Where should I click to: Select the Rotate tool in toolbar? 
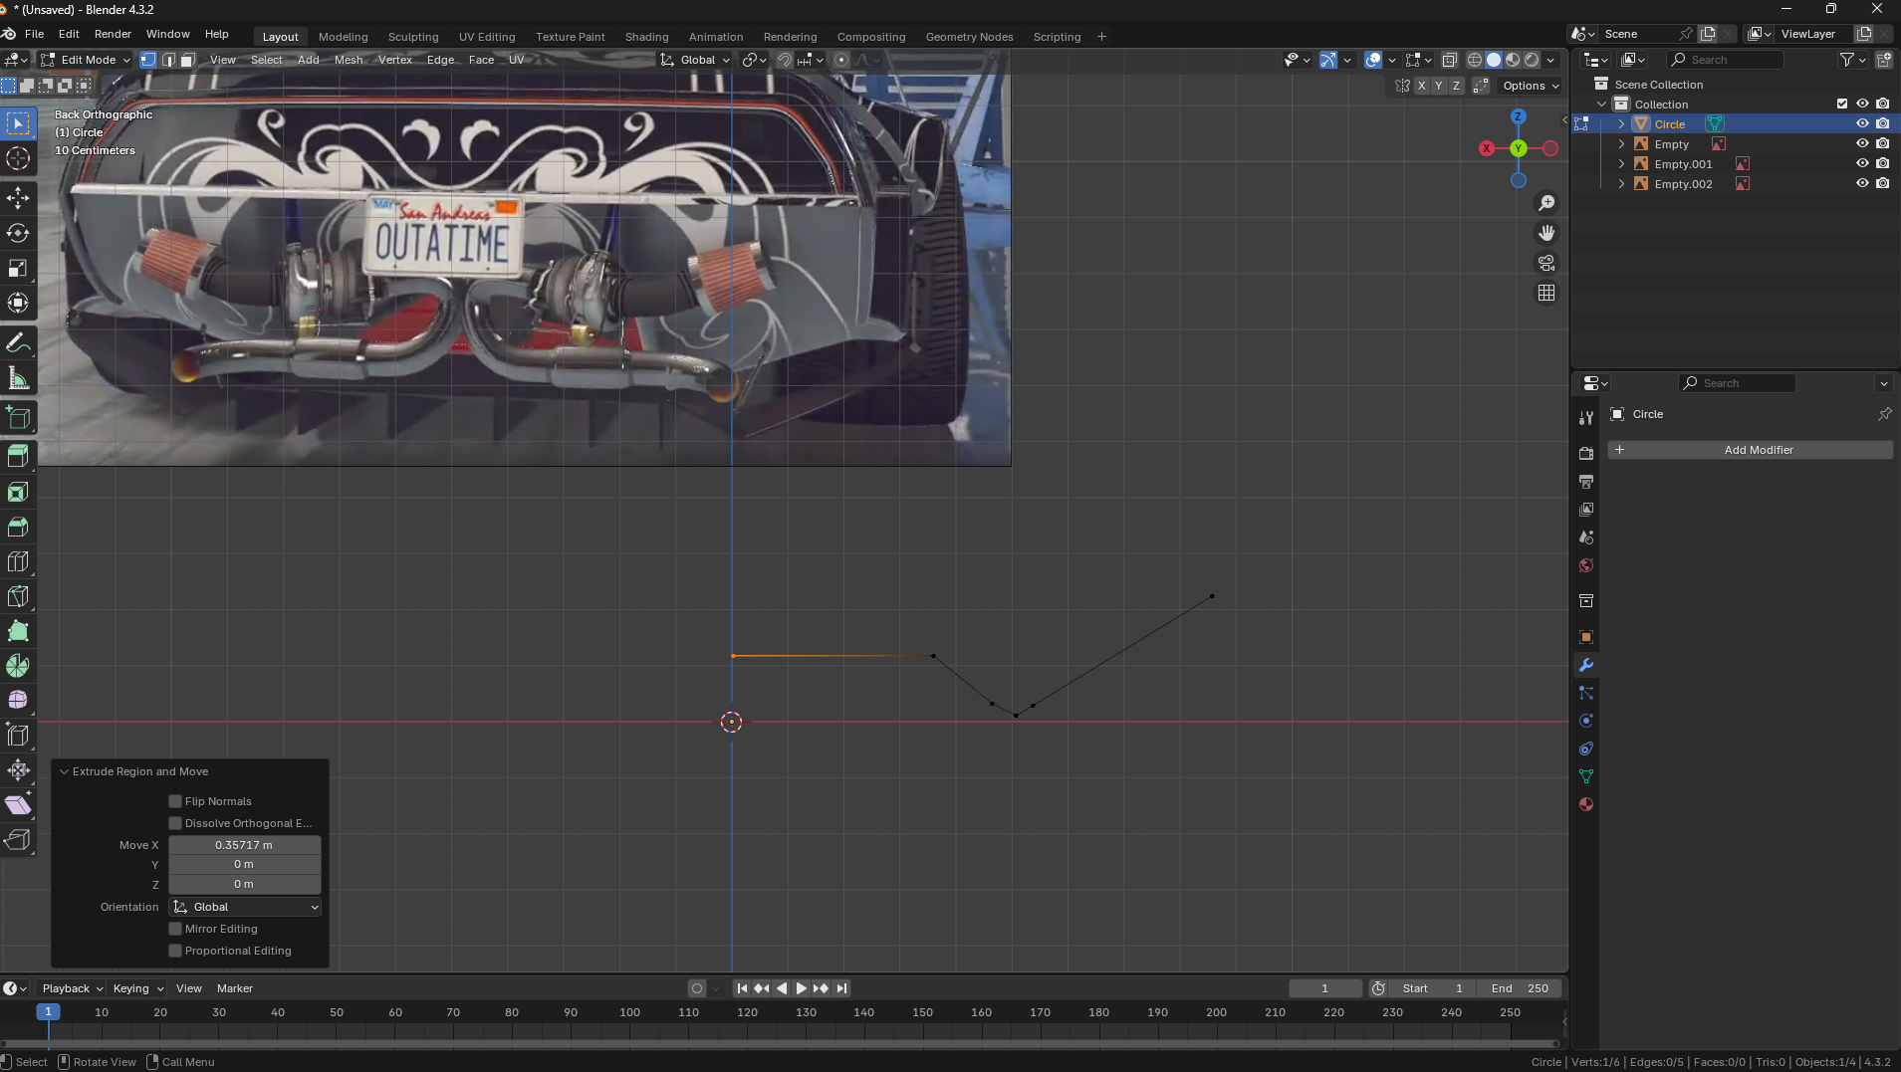tap(18, 233)
